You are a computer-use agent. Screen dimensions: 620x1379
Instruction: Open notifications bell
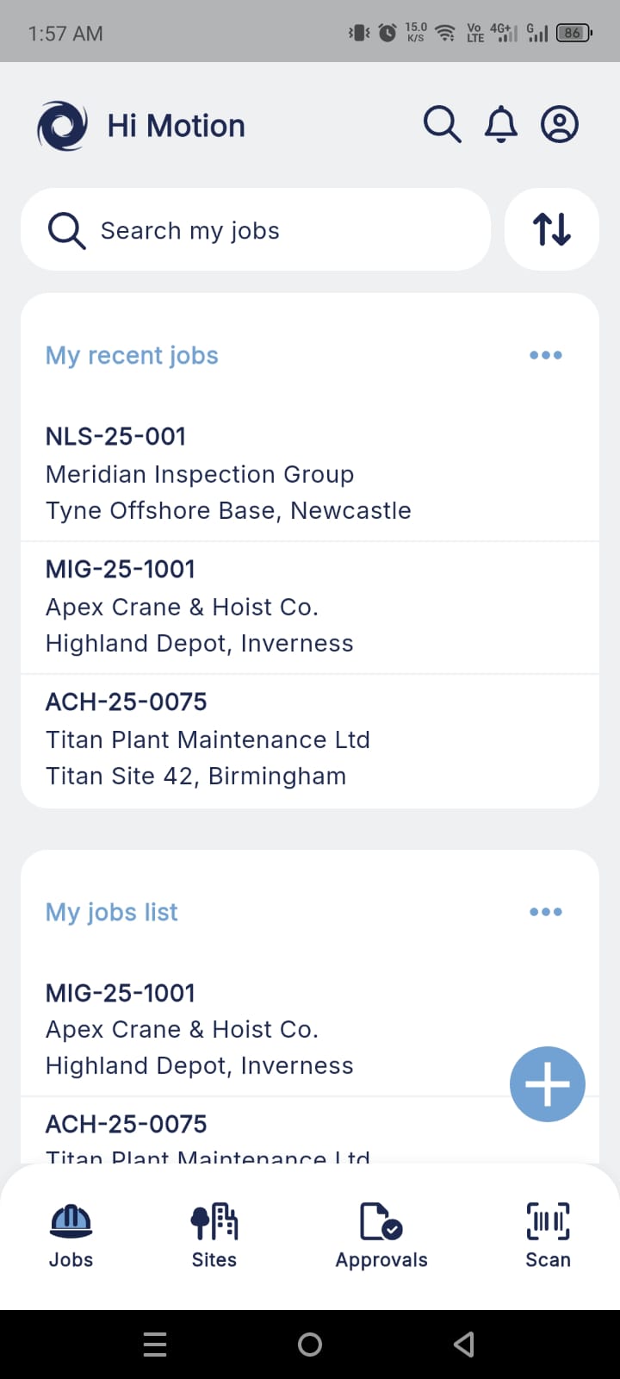[500, 125]
